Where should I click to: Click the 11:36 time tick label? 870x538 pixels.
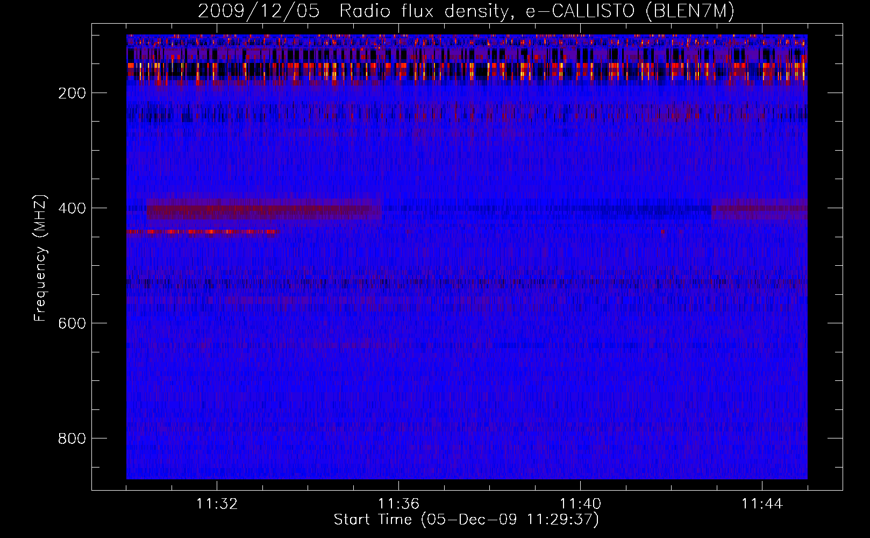(x=398, y=504)
